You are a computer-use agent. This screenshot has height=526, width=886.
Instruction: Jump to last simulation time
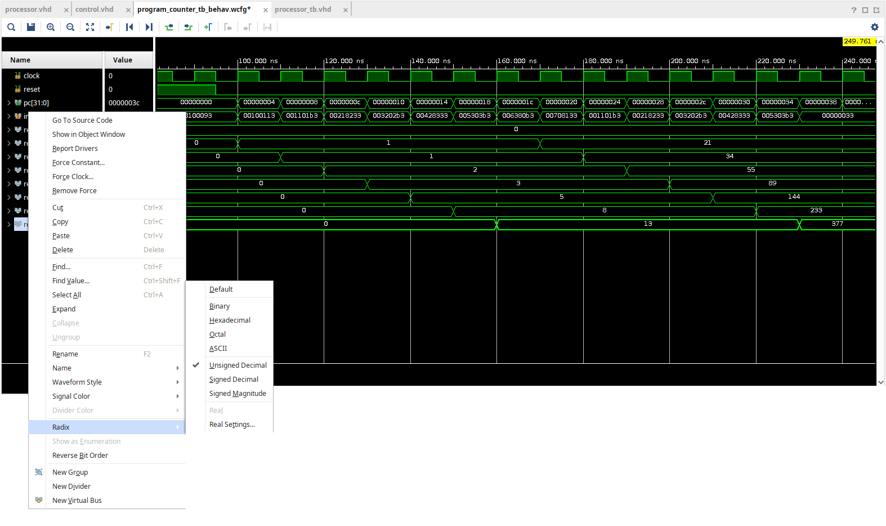click(149, 27)
